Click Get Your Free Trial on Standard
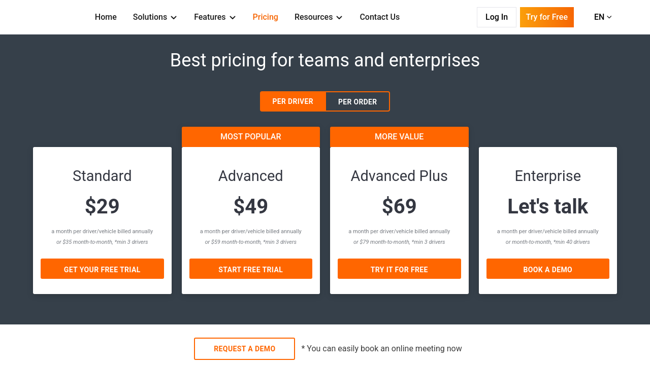 pos(102,269)
